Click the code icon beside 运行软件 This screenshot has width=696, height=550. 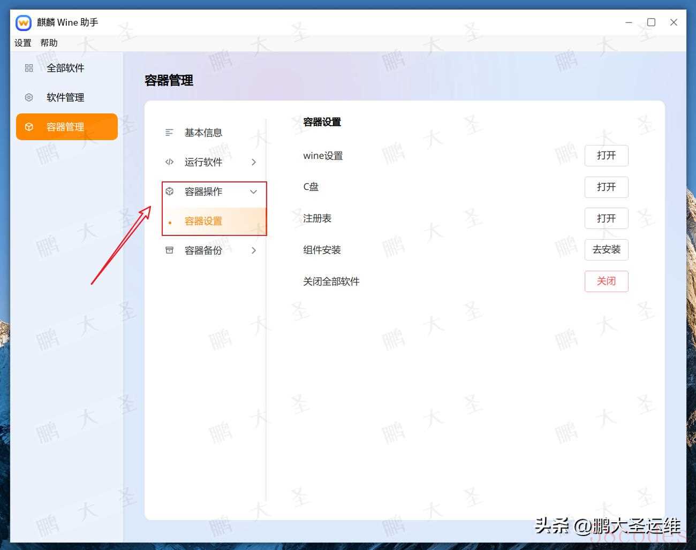coord(169,162)
